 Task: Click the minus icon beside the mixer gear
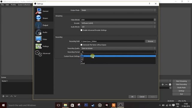[x=166, y=85]
